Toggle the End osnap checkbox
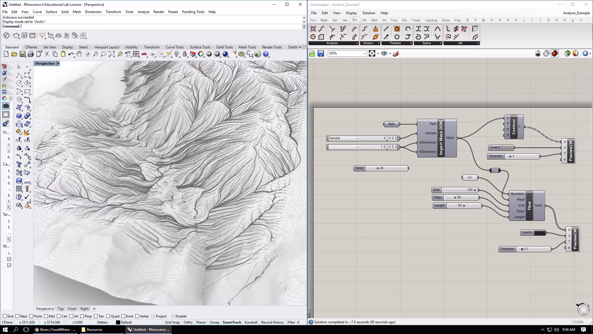Viewport: 593px width, 334px height. click(x=5, y=316)
